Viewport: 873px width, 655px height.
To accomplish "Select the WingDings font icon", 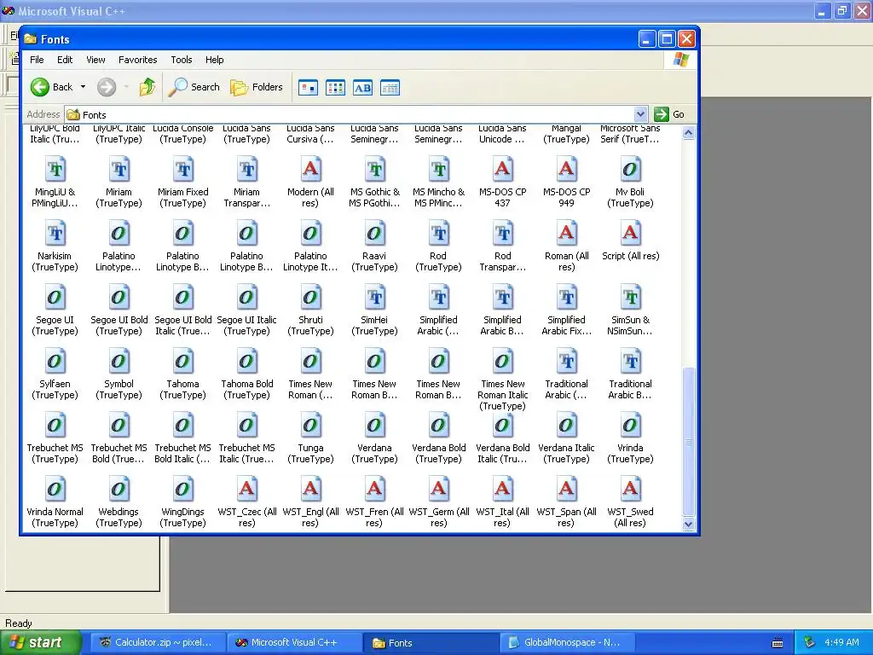I will tap(183, 489).
